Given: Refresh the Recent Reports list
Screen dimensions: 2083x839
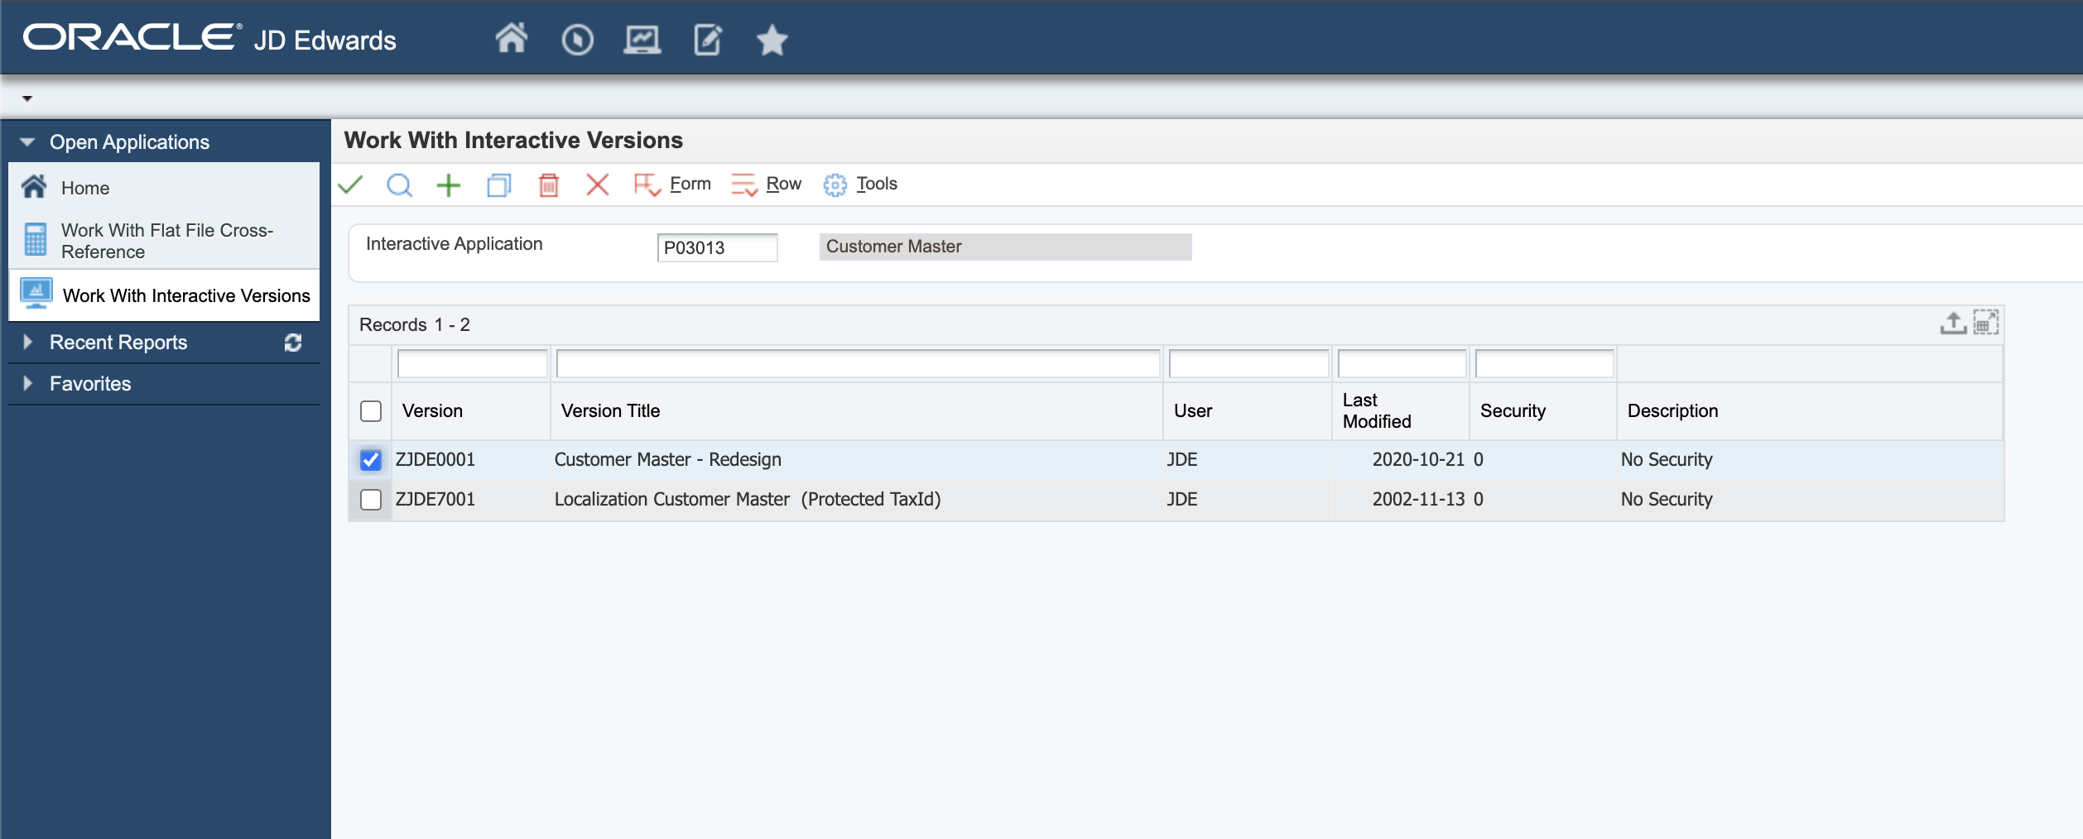Looking at the screenshot, I should [293, 343].
